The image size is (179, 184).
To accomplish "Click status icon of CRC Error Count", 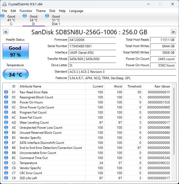I will [6, 173].
